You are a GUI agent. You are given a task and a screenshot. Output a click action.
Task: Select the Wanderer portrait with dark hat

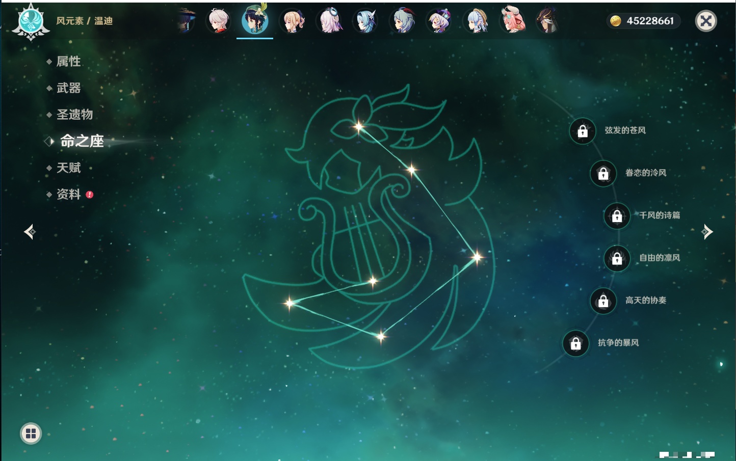186,21
